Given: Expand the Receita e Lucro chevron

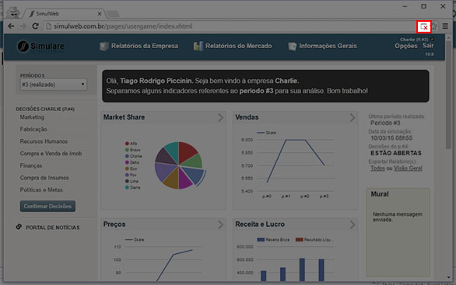Looking at the screenshot, I should pyautogui.click(x=353, y=224).
